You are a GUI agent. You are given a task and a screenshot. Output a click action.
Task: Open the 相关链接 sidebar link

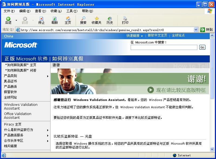coord(10,146)
